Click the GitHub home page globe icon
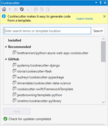Image resolution: width=108 pixels, height=126 pixels. (x=36, y=9)
